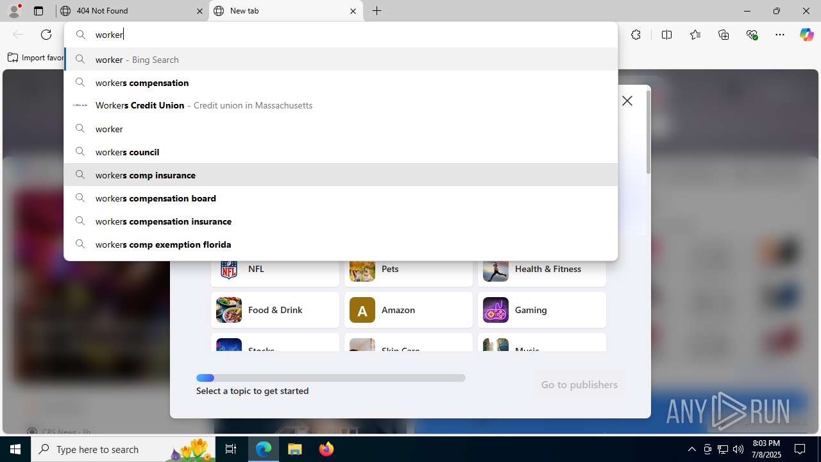Image resolution: width=821 pixels, height=462 pixels.
Task: Select 'workers comp exemption florida' suggestion
Action: point(341,244)
